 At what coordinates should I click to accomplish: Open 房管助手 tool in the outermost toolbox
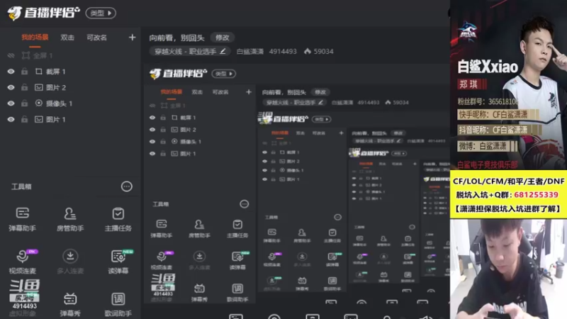[x=70, y=219]
